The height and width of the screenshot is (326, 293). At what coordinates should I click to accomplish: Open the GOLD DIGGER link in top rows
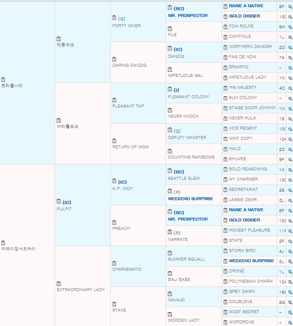click(244, 16)
